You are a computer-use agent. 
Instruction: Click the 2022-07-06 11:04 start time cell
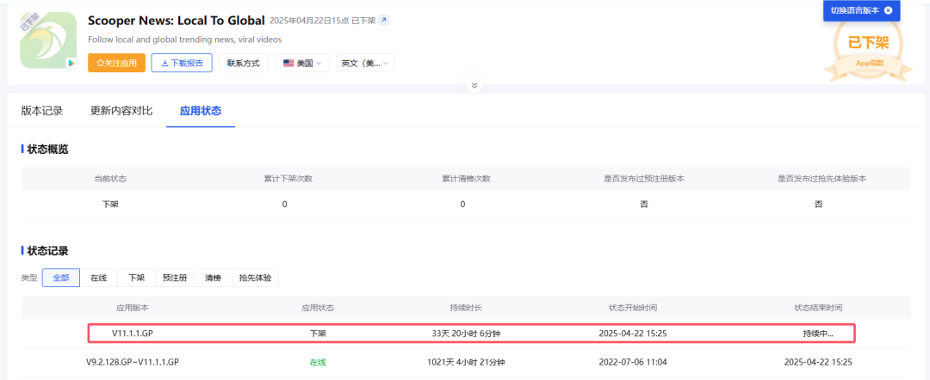(x=633, y=362)
